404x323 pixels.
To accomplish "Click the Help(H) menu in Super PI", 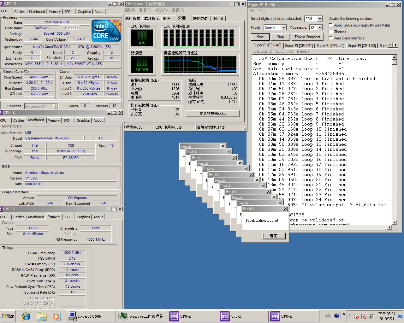I will [x=303, y=51].
